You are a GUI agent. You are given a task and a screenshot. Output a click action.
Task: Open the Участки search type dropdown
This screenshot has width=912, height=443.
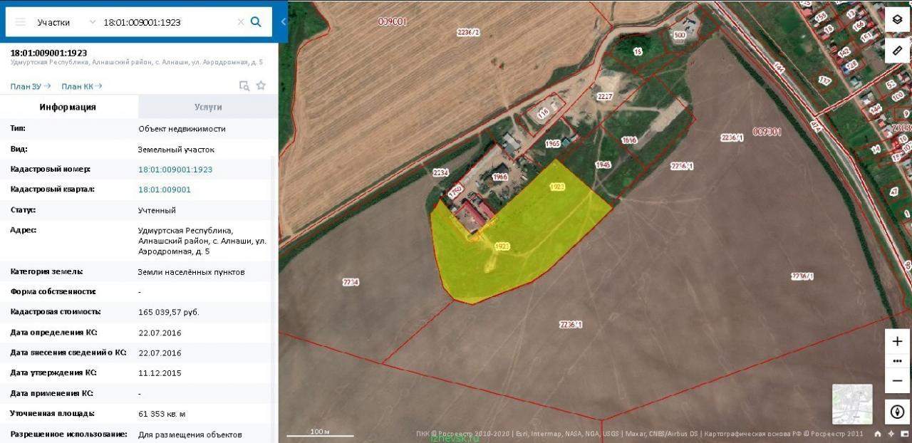click(x=66, y=22)
